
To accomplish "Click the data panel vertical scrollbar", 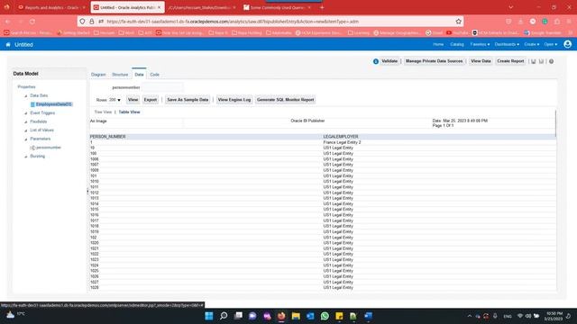I will pyautogui.click(x=555, y=123).
